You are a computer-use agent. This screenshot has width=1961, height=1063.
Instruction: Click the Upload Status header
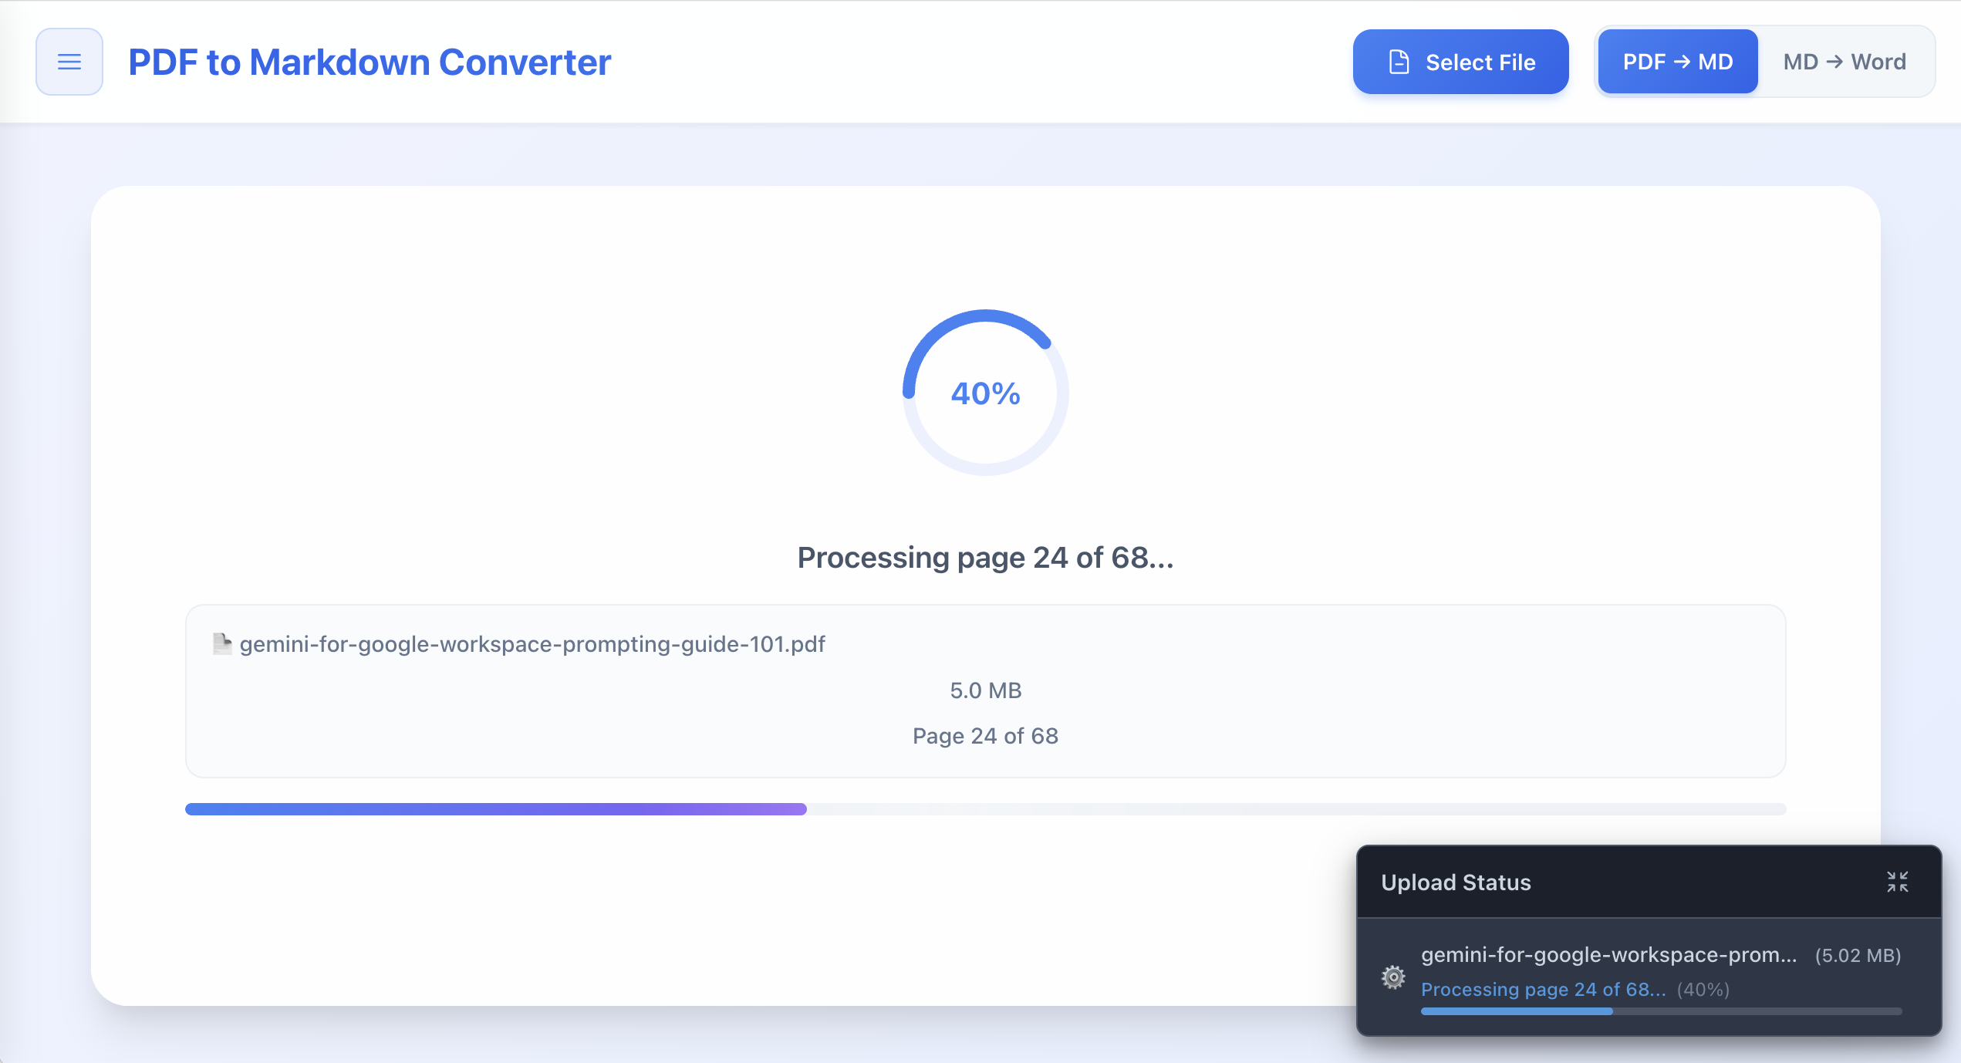1456,882
